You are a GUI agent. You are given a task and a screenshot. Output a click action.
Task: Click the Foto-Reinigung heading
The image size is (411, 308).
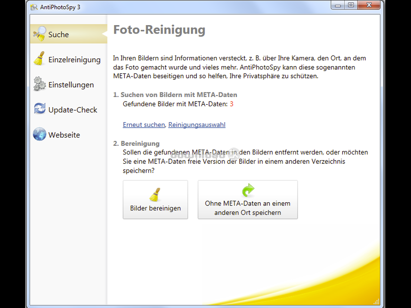point(159,30)
